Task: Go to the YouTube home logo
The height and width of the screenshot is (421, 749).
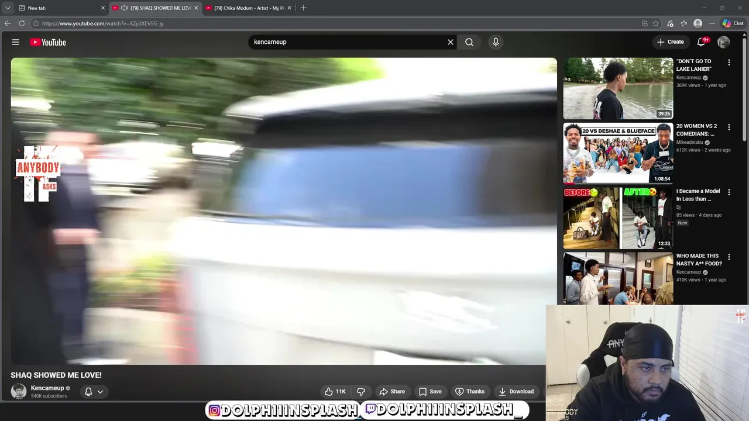Action: pos(48,42)
